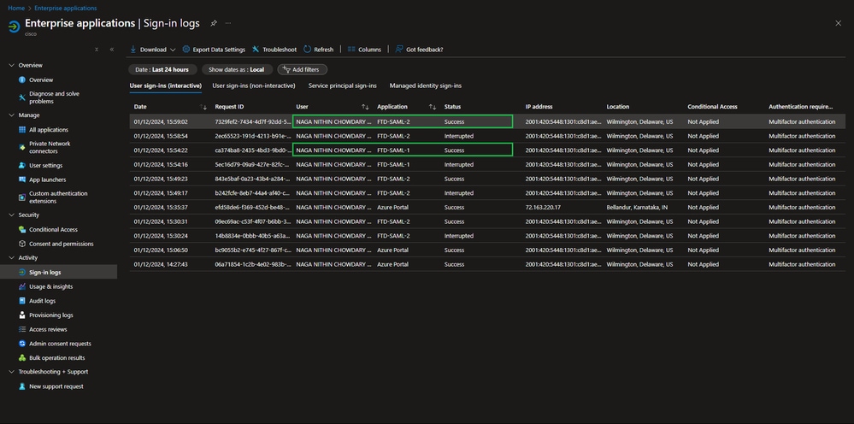Click the Conditional Access column header
The height and width of the screenshot is (424, 854).
tap(712, 107)
